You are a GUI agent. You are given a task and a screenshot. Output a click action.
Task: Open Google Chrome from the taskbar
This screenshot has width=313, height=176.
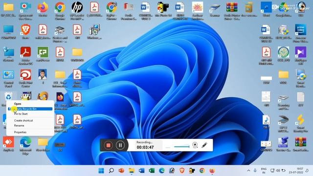coord(202,171)
